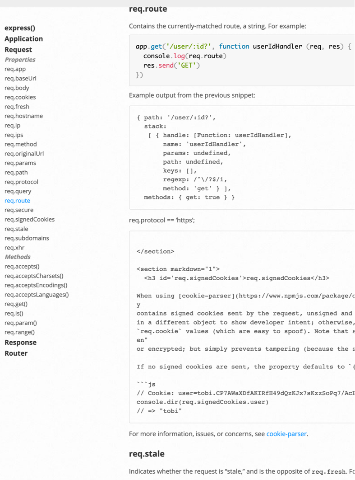Navigate to the Application section
The height and width of the screenshot is (480, 355).
pyautogui.click(x=23, y=39)
